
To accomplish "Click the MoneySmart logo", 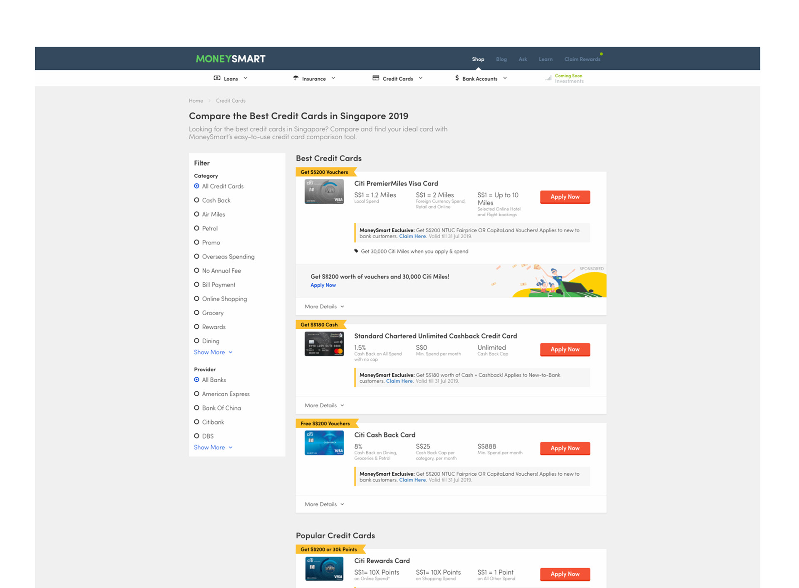I will tap(231, 59).
